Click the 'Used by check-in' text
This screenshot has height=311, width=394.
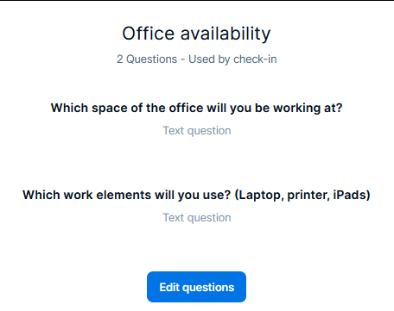pos(232,59)
